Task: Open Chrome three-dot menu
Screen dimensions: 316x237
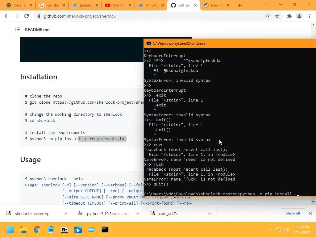Action: point(309,16)
